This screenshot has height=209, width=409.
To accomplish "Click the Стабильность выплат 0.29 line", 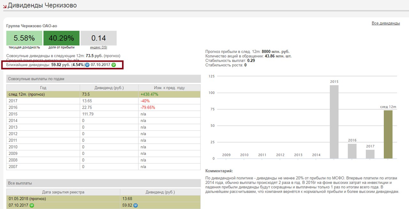I will coord(230,61).
